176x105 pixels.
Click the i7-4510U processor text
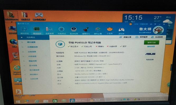click(89, 61)
